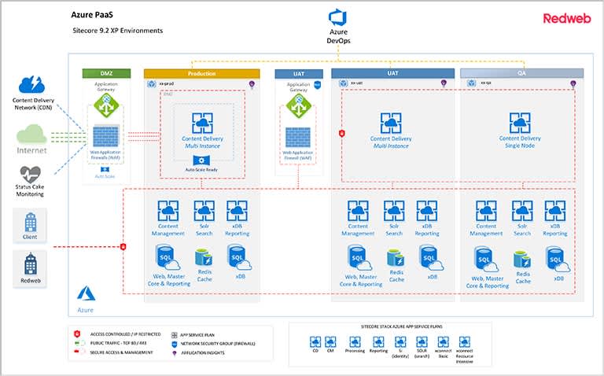Select the Status Cake Monitoring heart icon
Image resolution: width=604 pixels, height=376 pixels.
point(30,175)
